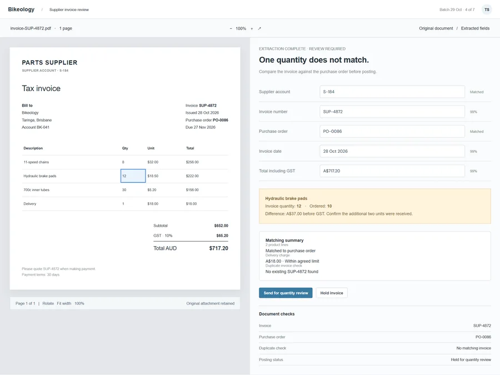Click the Purchase order PO-0086 on invoice
The width and height of the screenshot is (500, 375).
coord(207,120)
